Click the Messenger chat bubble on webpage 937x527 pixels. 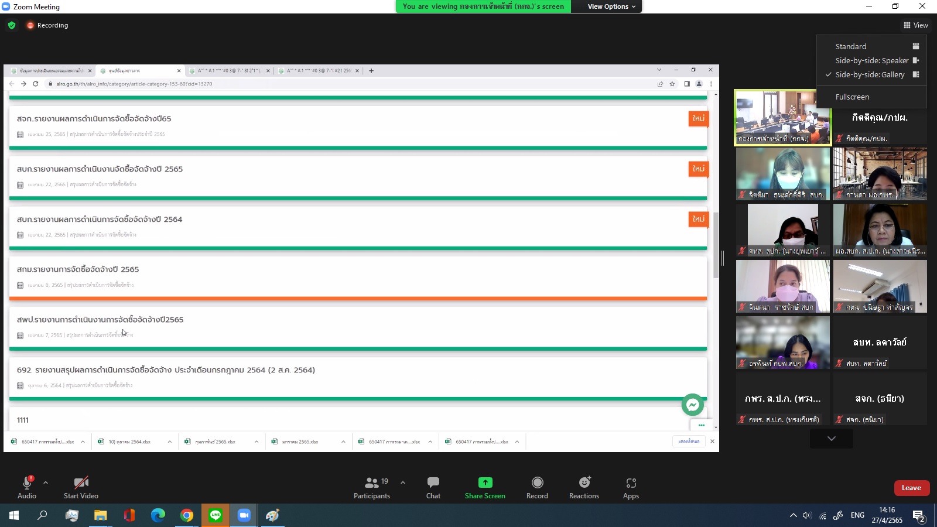(x=692, y=405)
